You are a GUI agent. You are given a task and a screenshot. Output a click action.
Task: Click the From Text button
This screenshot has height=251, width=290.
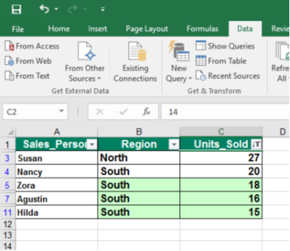pos(27,76)
